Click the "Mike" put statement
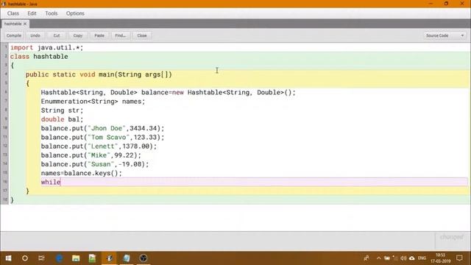 (91, 155)
